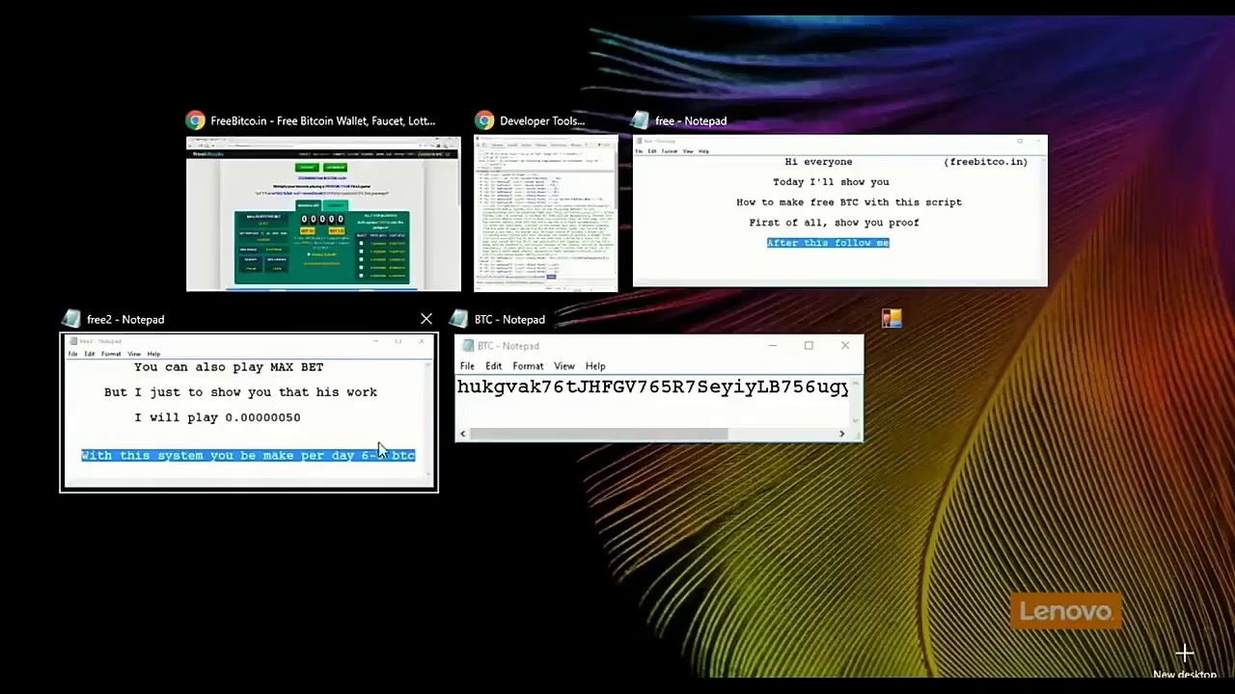
Task: Click the 'free2 - Notepad' window title
Action: [125, 319]
